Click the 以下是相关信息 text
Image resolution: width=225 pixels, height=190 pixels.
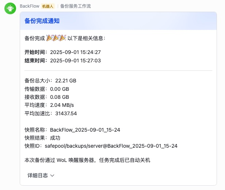pyautogui.click(x=86, y=38)
